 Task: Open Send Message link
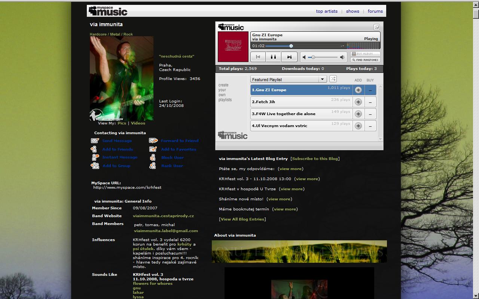pyautogui.click(x=117, y=141)
